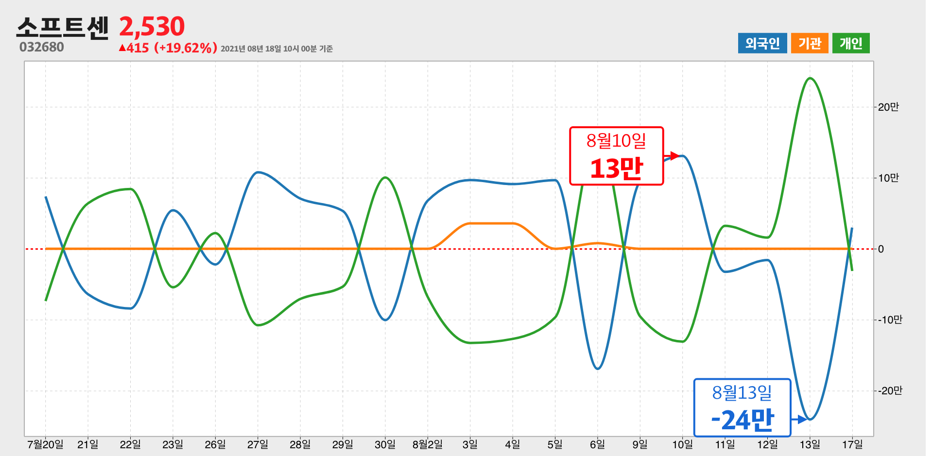Click the x-axis label 10일
933x456 pixels.
click(682, 444)
